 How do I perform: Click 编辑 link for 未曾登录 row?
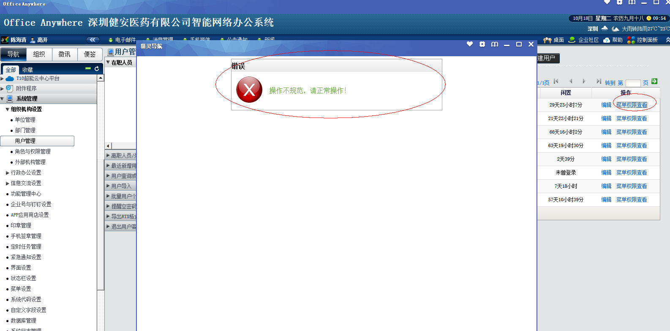tap(606, 172)
